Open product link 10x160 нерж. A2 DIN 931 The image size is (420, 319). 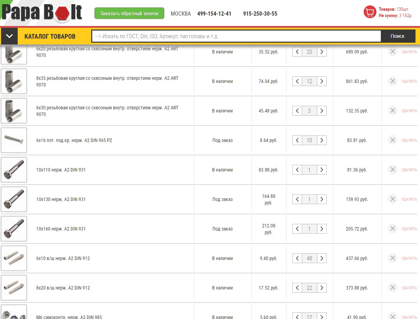tap(61, 229)
